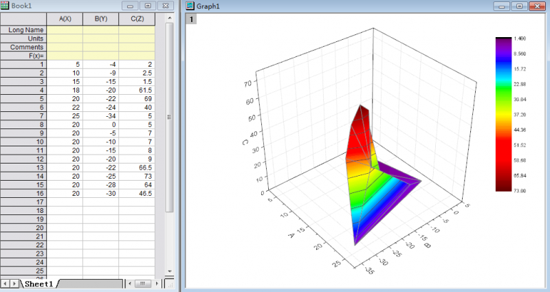Click the color scale legend bar
Viewport: 550px width, 292px height.
tap(503, 114)
